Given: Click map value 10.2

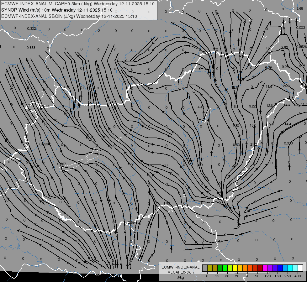Looking at the screenshot, I should click(x=270, y=125).
